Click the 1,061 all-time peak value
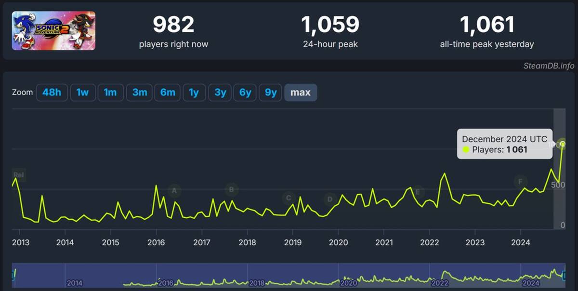This screenshot has width=578, height=291. pos(487,25)
